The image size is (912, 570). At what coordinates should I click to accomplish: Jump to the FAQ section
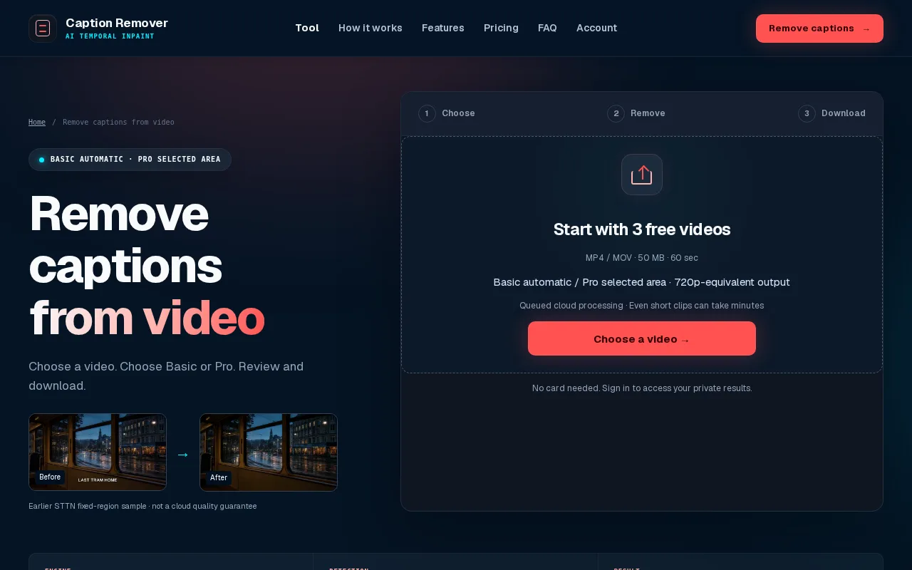click(547, 28)
